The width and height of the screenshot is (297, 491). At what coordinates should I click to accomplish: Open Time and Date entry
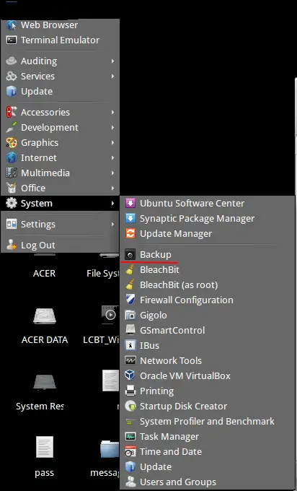coord(207,451)
